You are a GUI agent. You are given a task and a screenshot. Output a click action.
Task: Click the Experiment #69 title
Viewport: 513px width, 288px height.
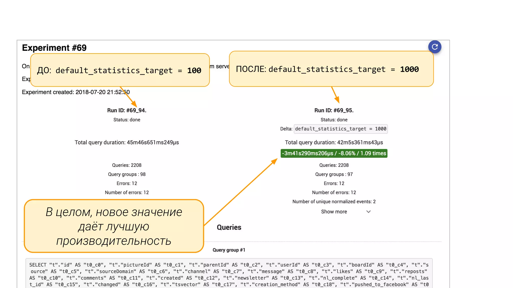[x=54, y=48]
